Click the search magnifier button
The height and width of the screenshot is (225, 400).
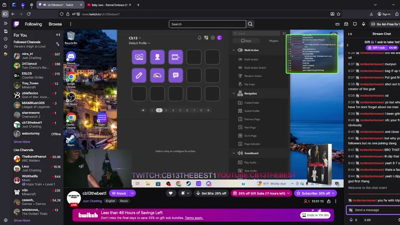tap(250, 24)
